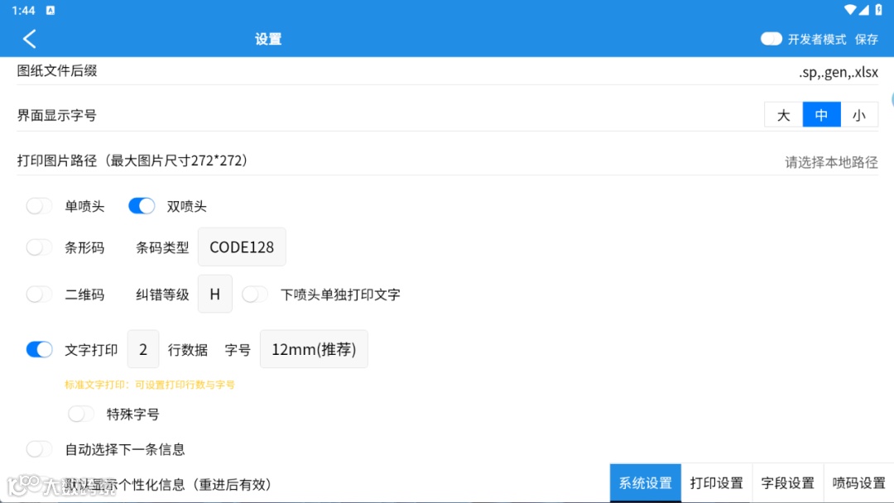
Task: Click the 默认显示个性化信息 label
Action: pos(167,485)
